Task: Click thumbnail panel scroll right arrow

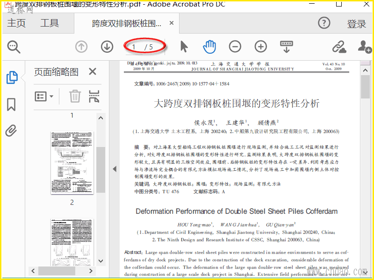Action: pyautogui.click(x=91, y=271)
